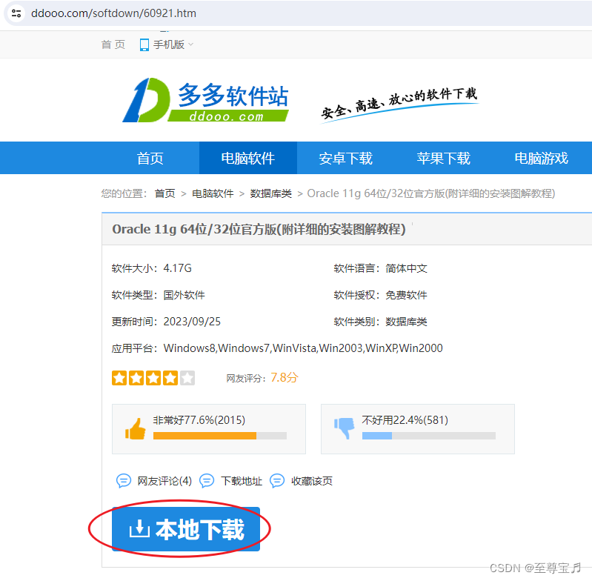Click the 多多软件站 ddooo.com logo
The width and height of the screenshot is (592, 581).
(x=206, y=100)
